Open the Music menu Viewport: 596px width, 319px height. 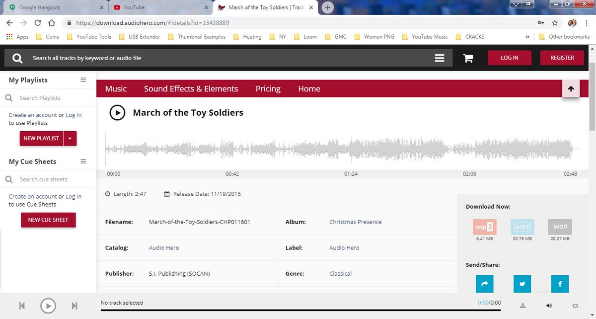pos(116,89)
